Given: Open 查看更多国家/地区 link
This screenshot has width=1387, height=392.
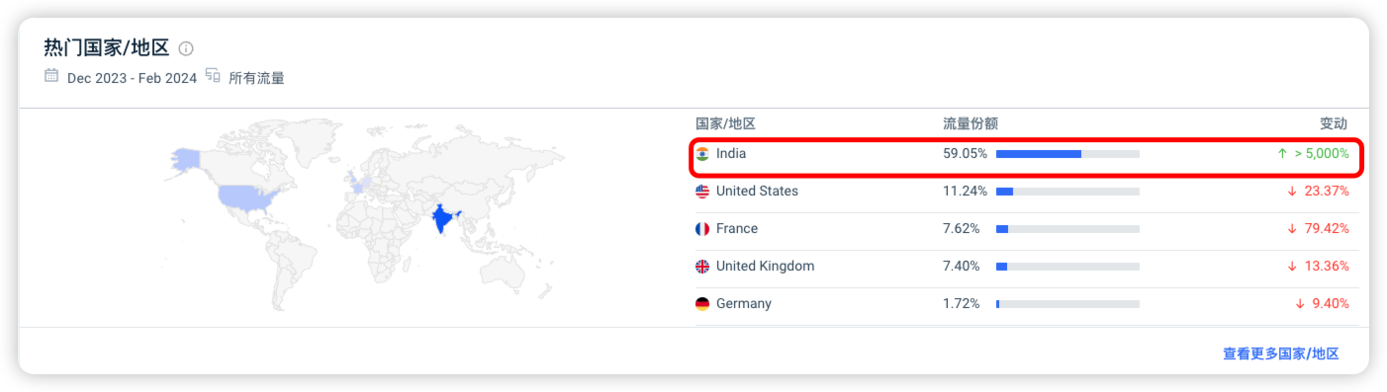Looking at the screenshot, I should pyautogui.click(x=1281, y=353).
